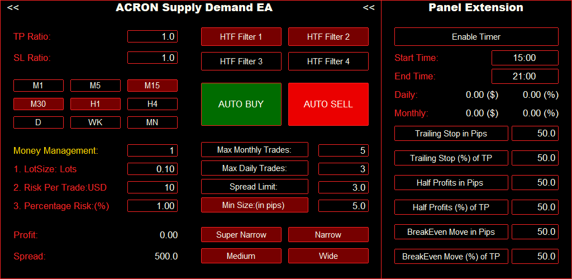Toggle Trailing Stop in Pips
572x279 pixels.
pos(451,134)
